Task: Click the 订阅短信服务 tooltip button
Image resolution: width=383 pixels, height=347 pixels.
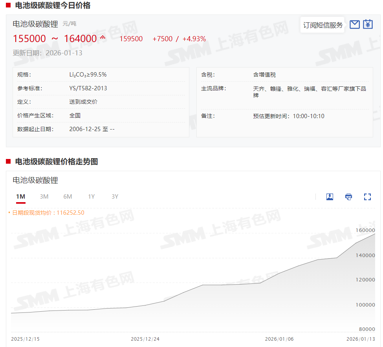Action: coord(323,25)
